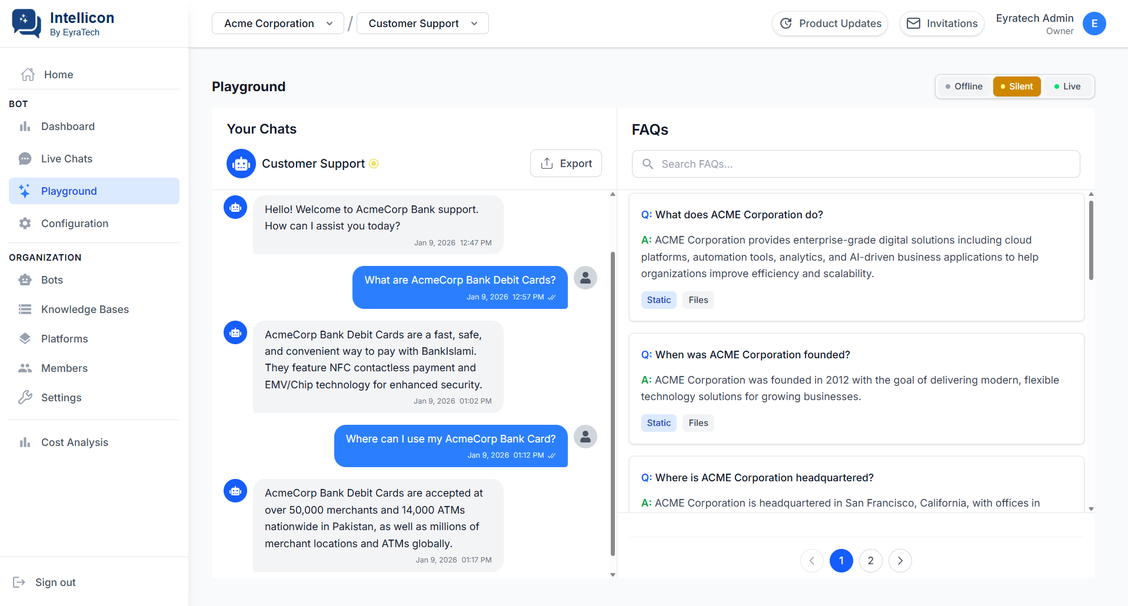Image resolution: width=1128 pixels, height=606 pixels.
Task: Click the Settings wrench icon
Action: pos(25,398)
